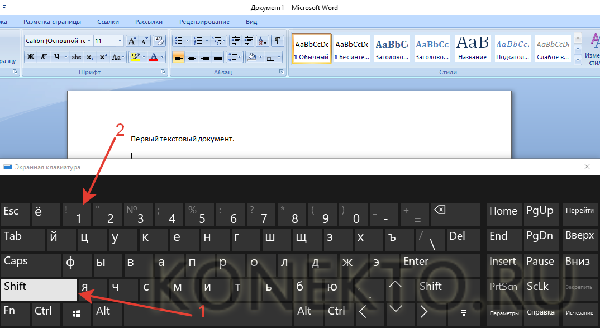Open the Рецензирование ribbon tab
Viewport: 600px width, 328px height.
click(204, 22)
